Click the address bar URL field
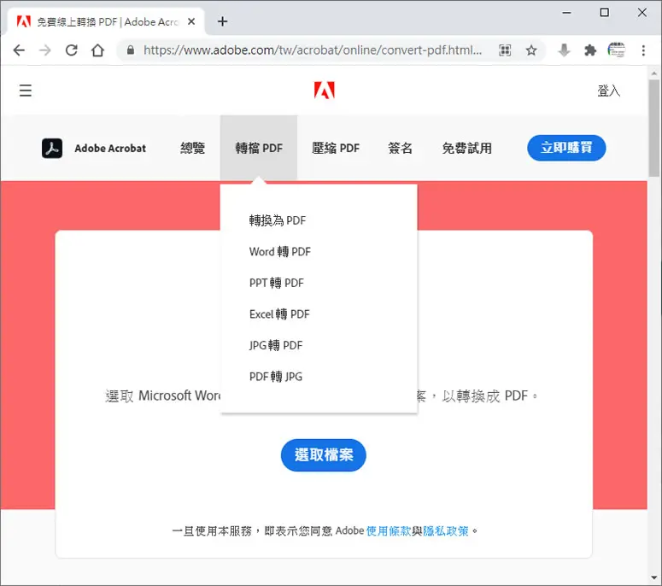Viewport: 662px width, 586px height. coord(313,50)
